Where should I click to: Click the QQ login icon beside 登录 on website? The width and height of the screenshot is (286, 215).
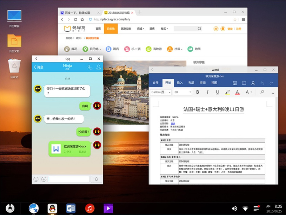[223, 29]
